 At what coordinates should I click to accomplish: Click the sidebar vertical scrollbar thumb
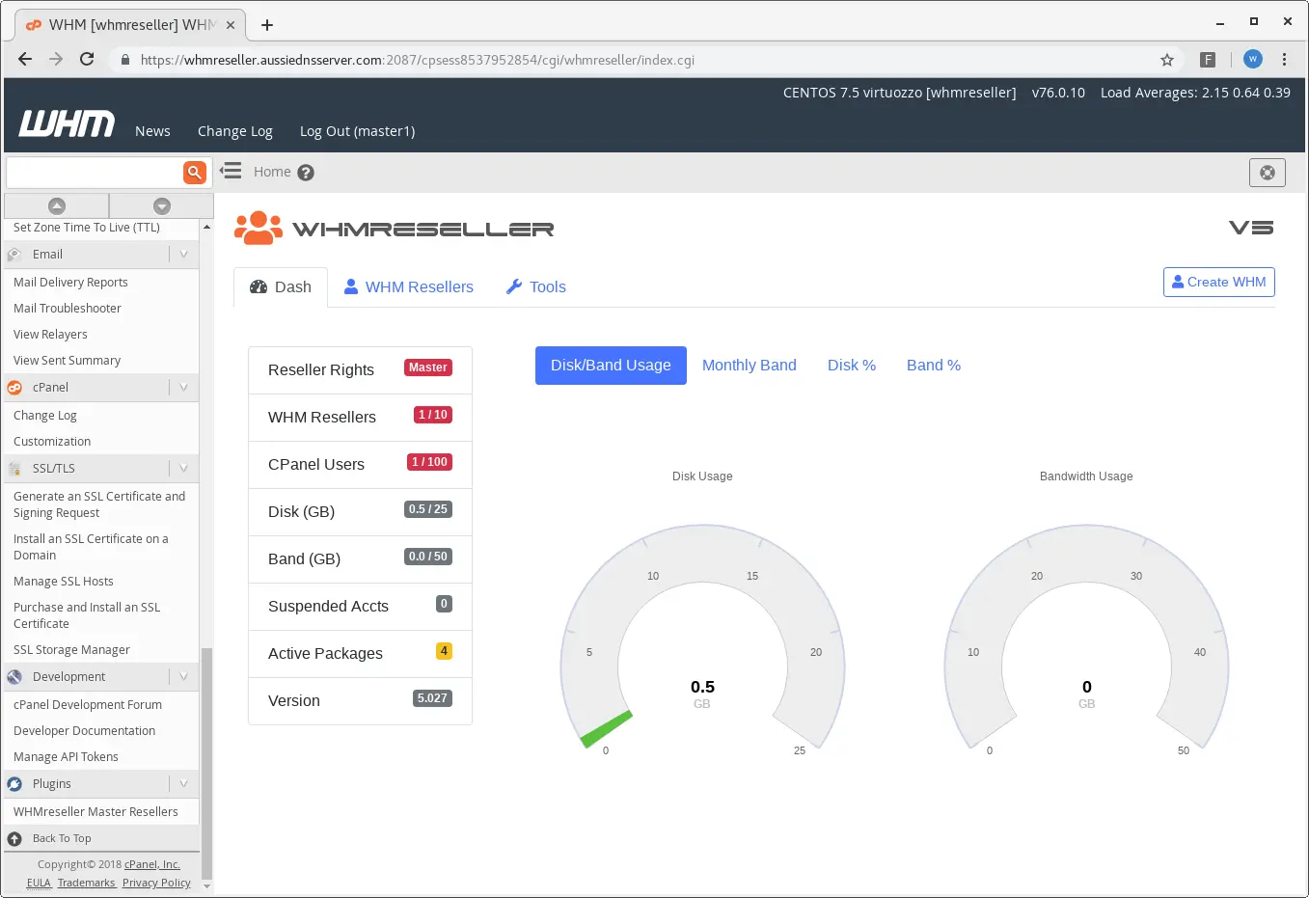[206, 762]
